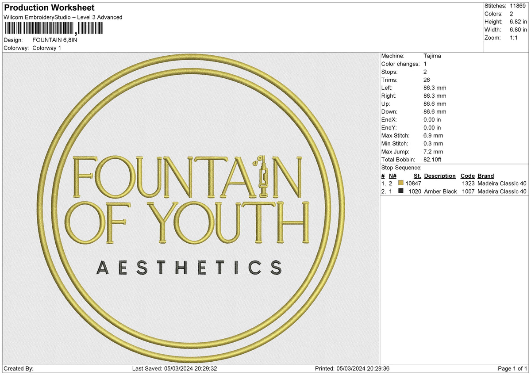Click the Stops value 2

pos(425,72)
